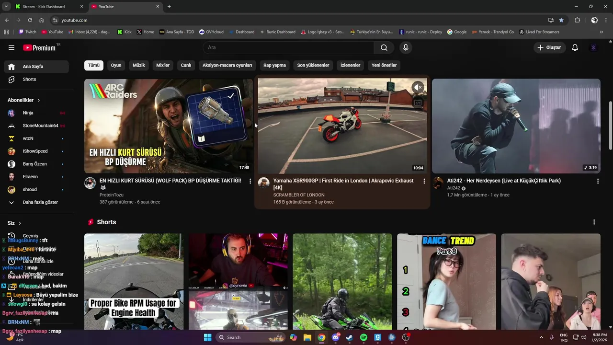Open options for the ARC Raiders video
The height and width of the screenshot is (345, 613).
pyautogui.click(x=250, y=181)
